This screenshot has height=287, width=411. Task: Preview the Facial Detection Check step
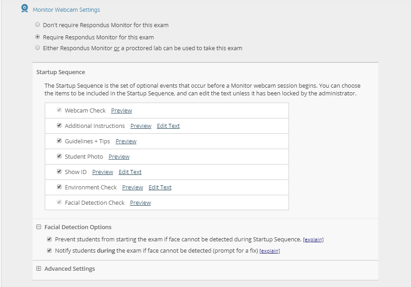141,203
